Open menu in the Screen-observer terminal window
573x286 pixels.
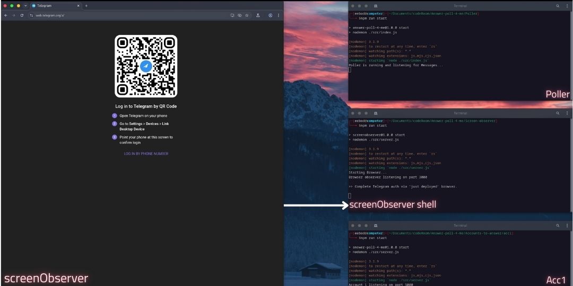click(x=567, y=113)
